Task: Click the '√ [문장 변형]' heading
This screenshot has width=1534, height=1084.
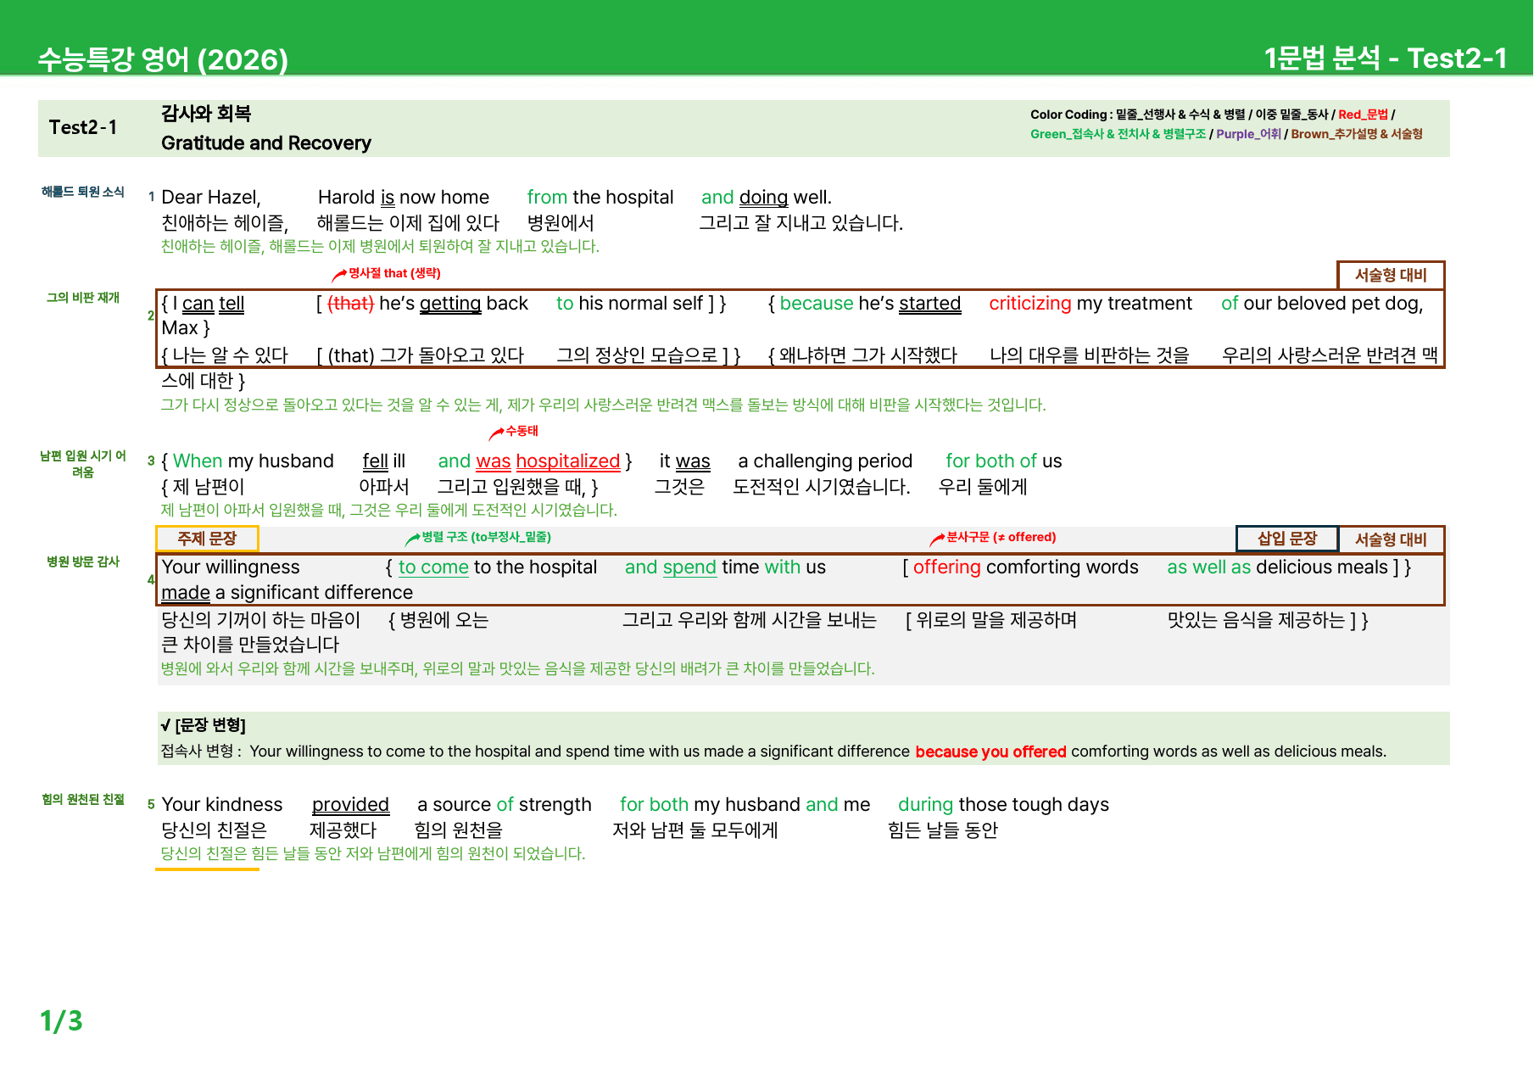Action: (203, 725)
